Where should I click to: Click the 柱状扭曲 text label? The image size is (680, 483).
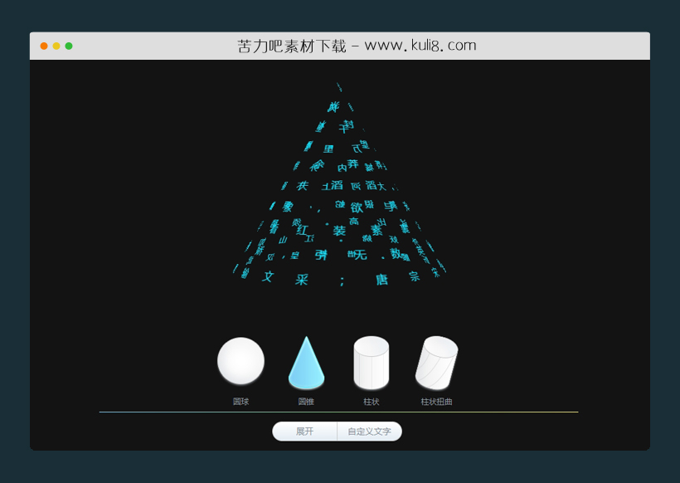click(436, 402)
